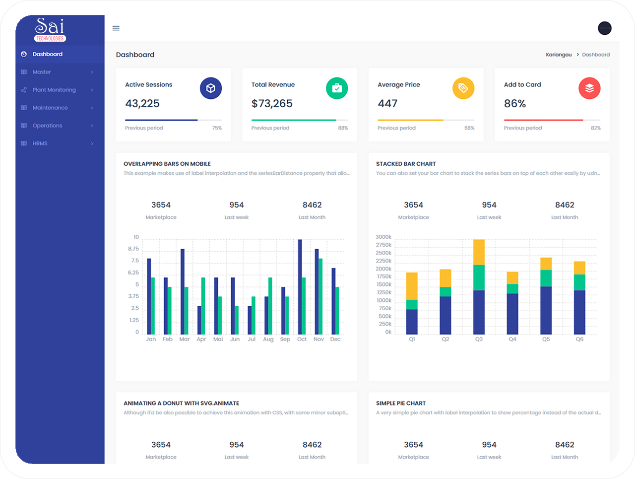Click the 82% previous period label
Image resolution: width=635 pixels, height=479 pixels.
pos(596,128)
